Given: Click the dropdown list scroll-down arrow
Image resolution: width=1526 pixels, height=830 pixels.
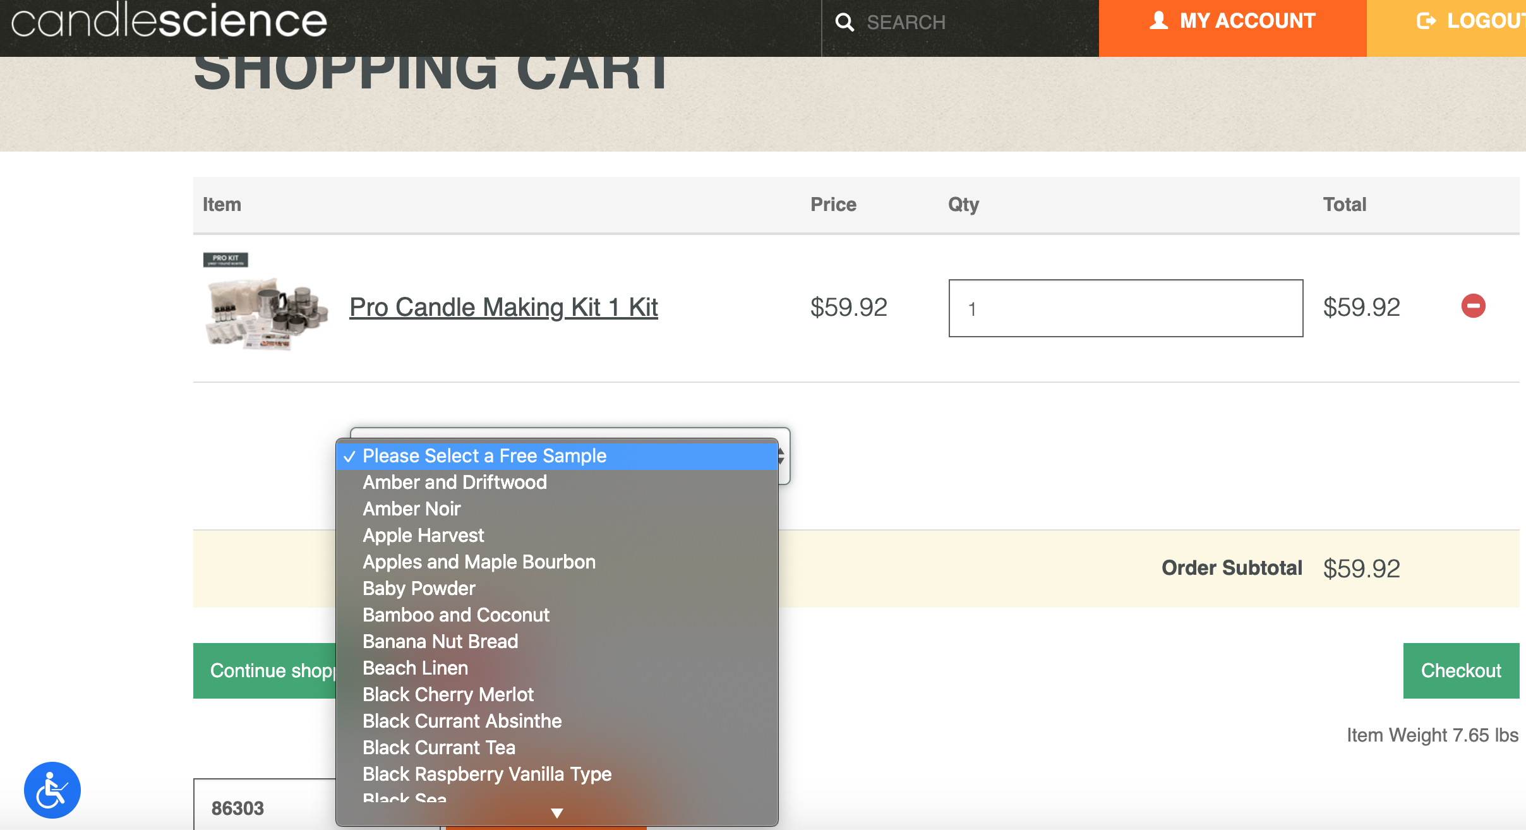Looking at the screenshot, I should (557, 814).
